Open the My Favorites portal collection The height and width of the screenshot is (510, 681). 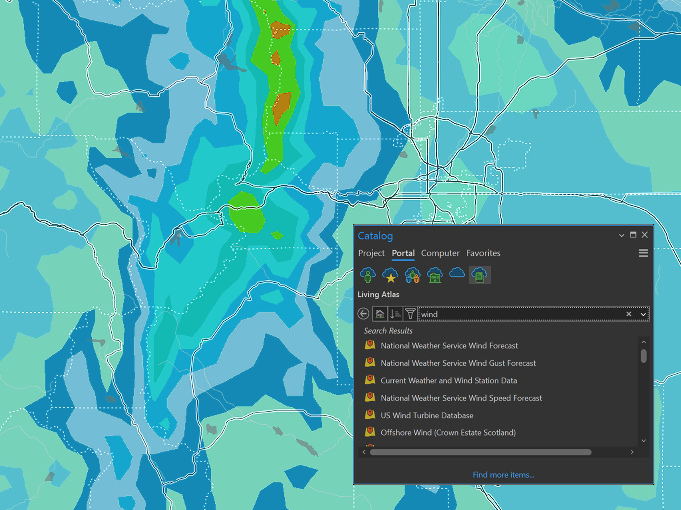(391, 275)
